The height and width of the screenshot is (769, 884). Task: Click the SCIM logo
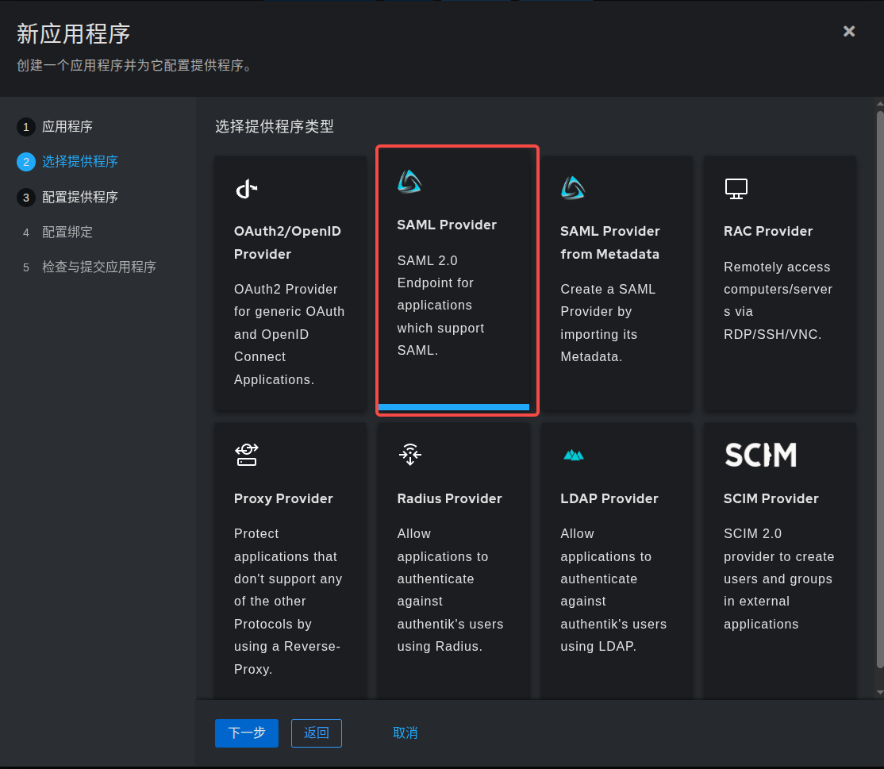tap(760, 455)
